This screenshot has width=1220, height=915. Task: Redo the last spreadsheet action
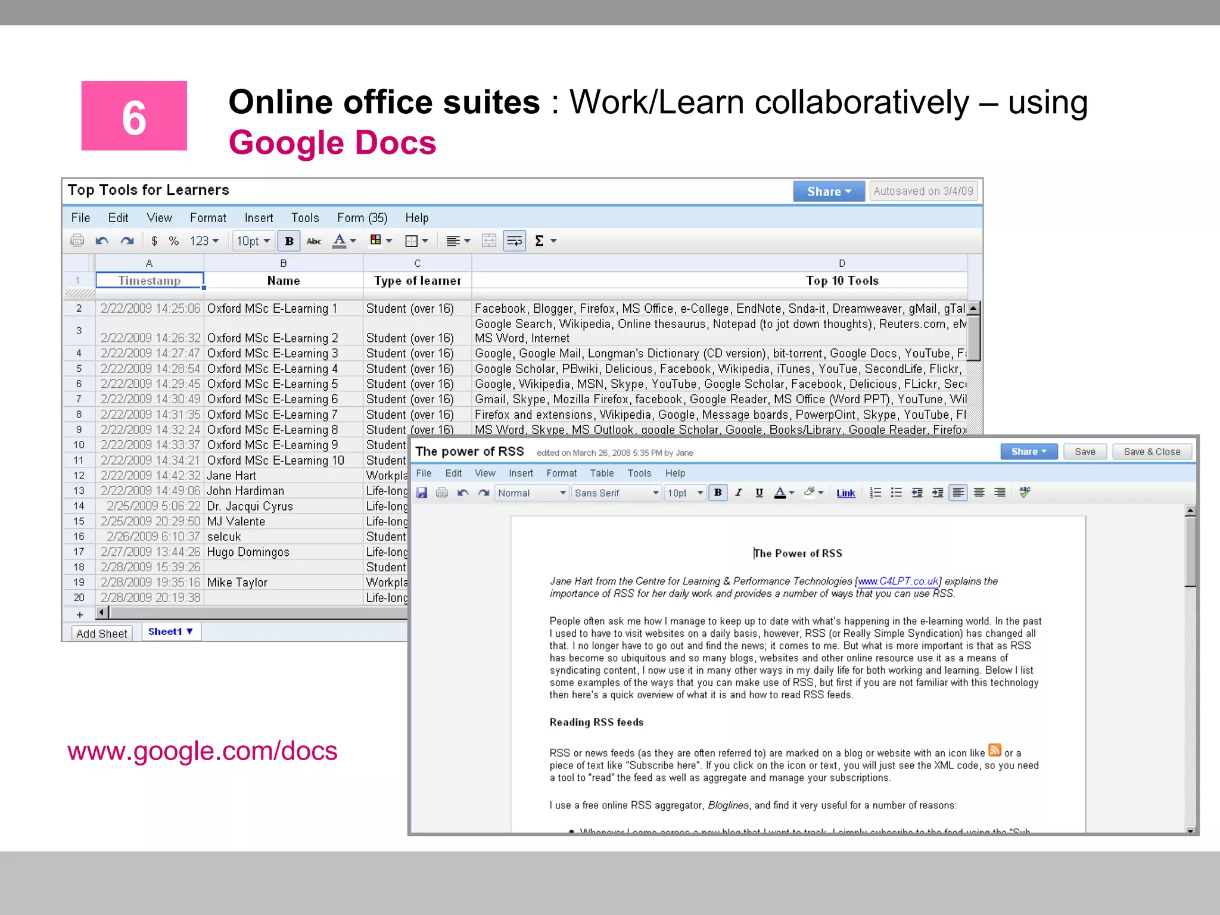tap(127, 241)
